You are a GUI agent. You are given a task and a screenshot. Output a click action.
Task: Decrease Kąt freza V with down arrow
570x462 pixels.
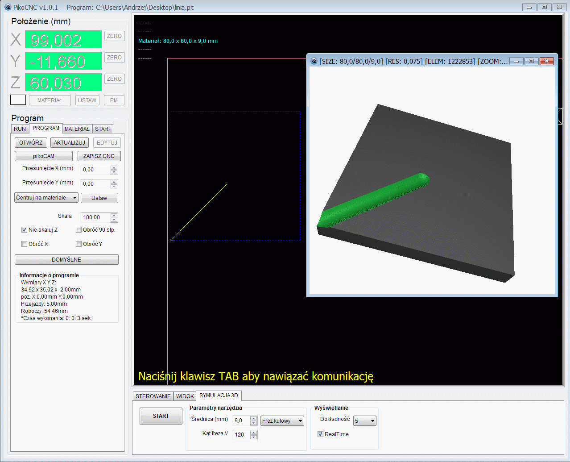click(254, 437)
